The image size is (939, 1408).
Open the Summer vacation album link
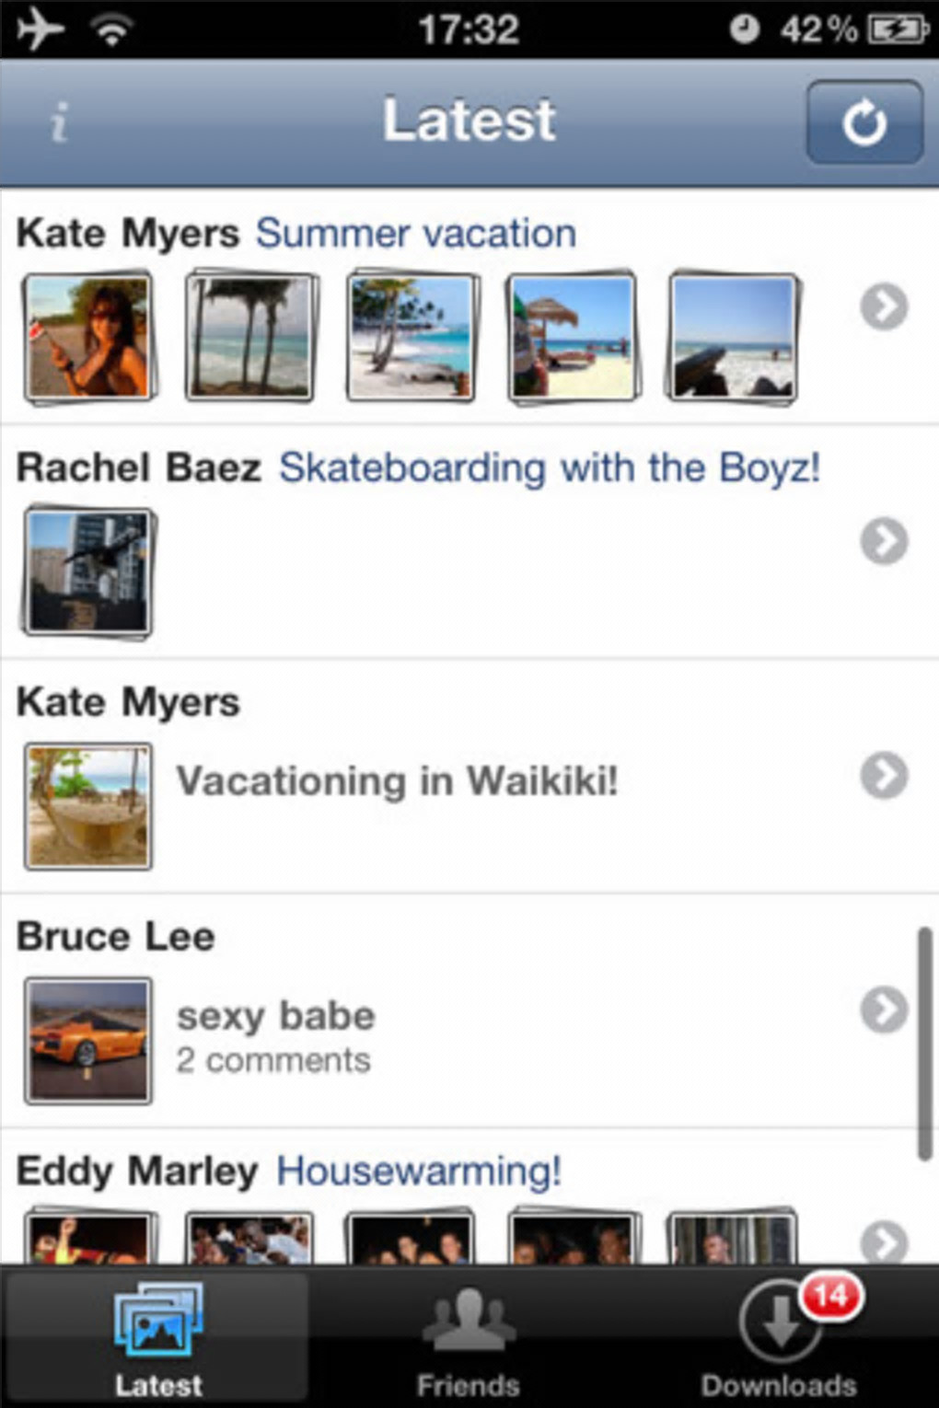click(416, 234)
